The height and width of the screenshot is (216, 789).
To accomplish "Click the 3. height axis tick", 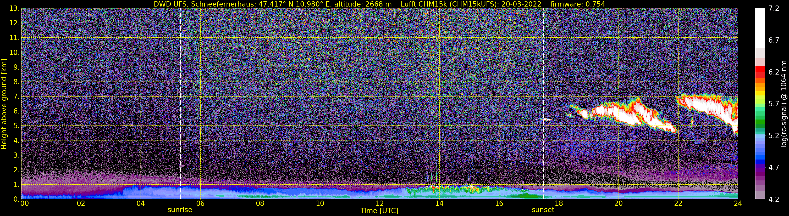I will 16,155.
